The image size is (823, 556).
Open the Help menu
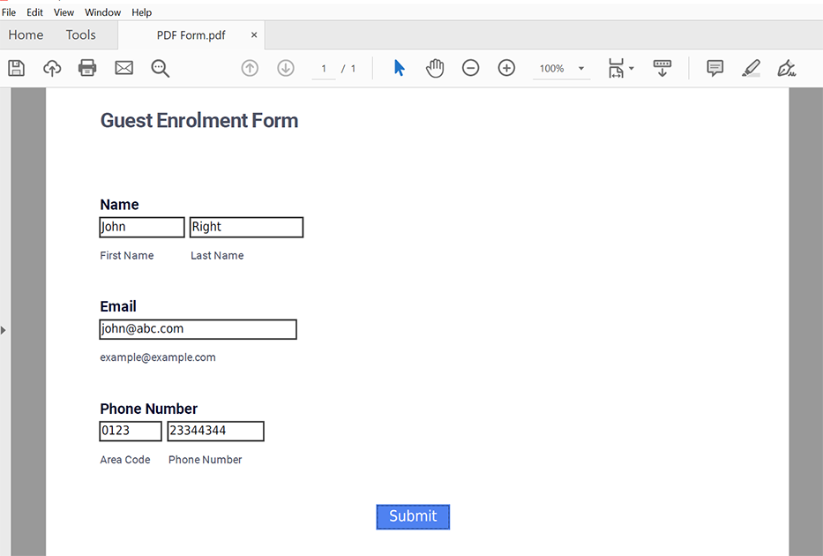(142, 12)
